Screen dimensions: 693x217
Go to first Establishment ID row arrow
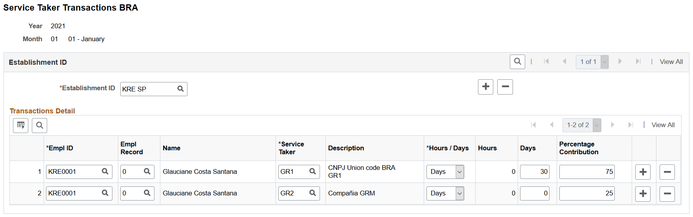[546, 62]
